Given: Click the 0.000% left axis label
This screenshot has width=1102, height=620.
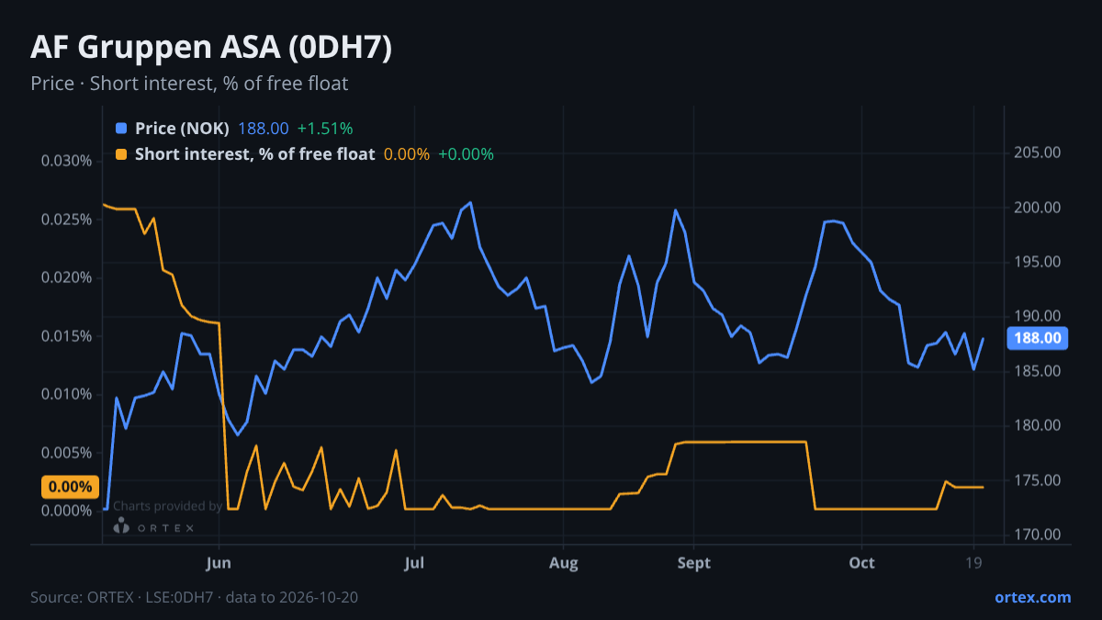Looking at the screenshot, I should [x=67, y=511].
